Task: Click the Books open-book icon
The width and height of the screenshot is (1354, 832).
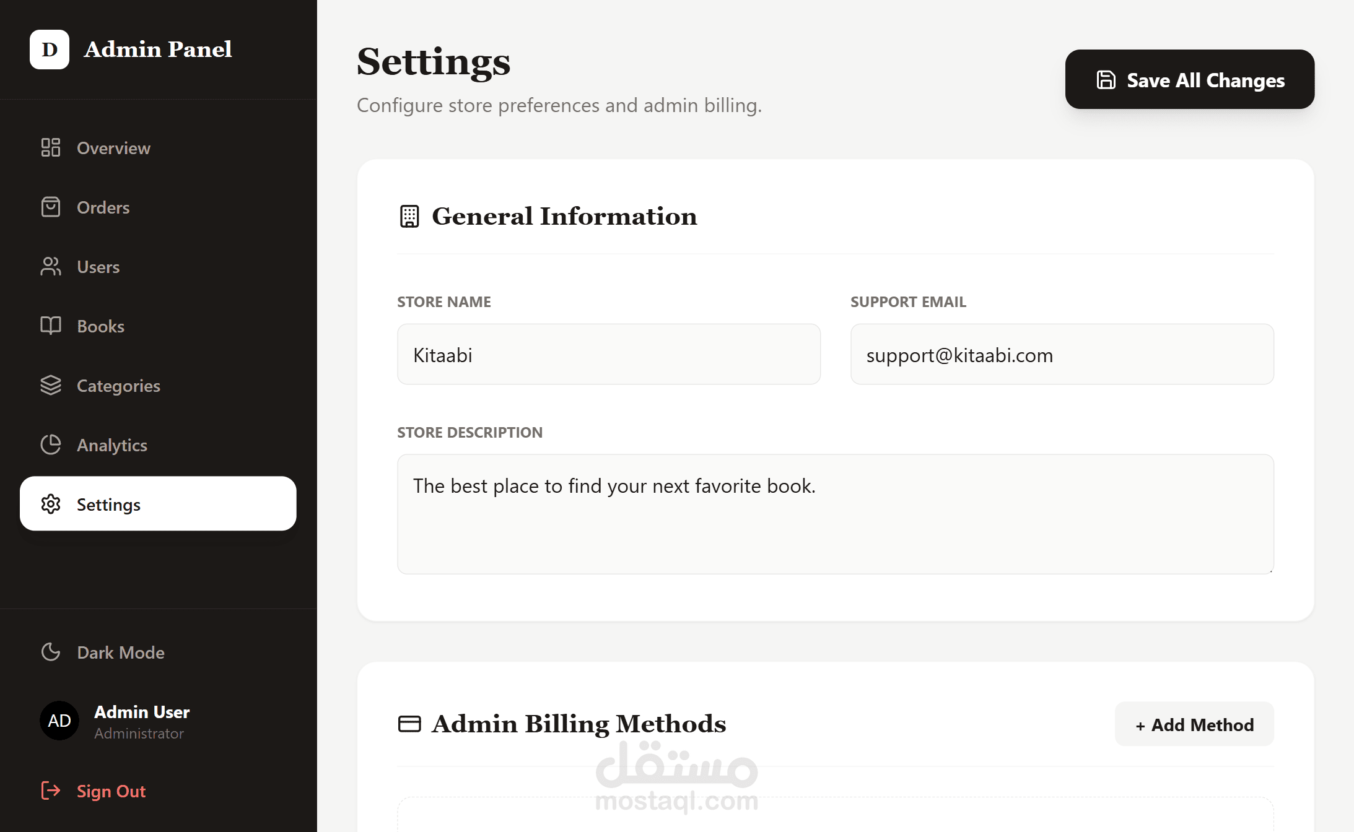Action: click(x=51, y=326)
